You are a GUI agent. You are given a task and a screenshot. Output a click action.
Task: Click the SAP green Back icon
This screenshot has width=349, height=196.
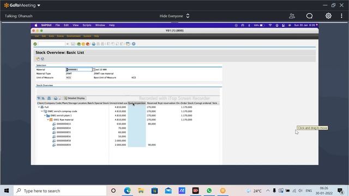coord(79,44)
